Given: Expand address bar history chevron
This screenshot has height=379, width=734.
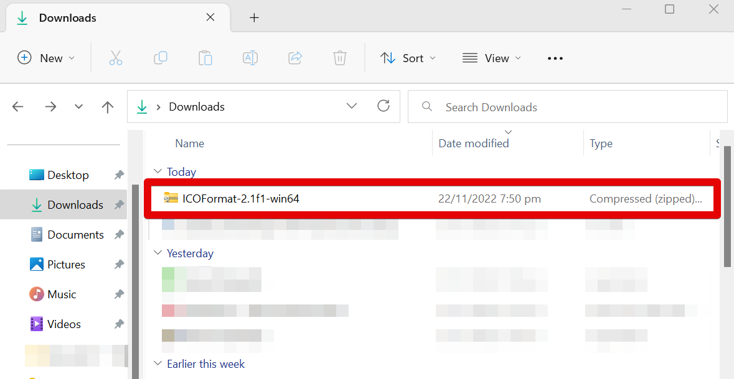Looking at the screenshot, I should 352,106.
